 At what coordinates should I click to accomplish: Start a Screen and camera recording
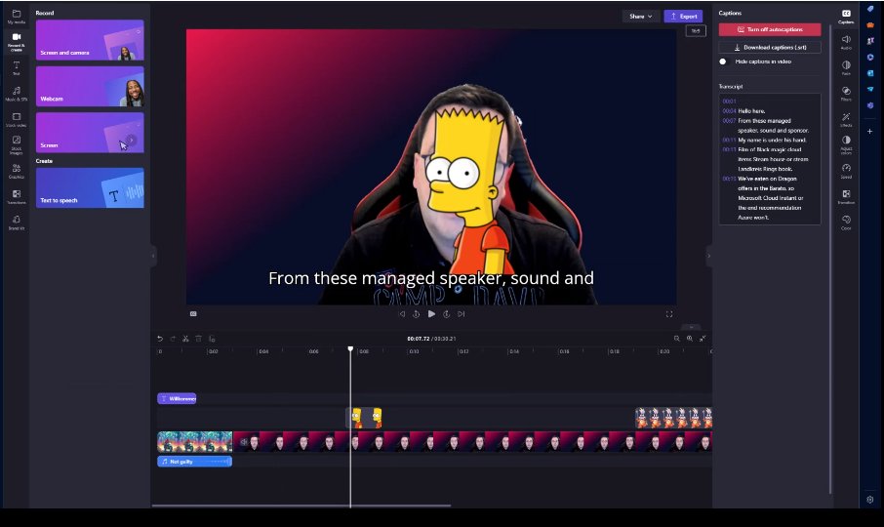(90, 40)
